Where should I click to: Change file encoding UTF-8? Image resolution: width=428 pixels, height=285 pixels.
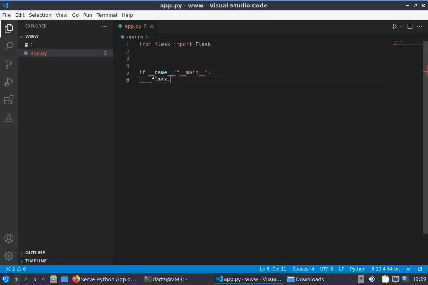coord(327,269)
